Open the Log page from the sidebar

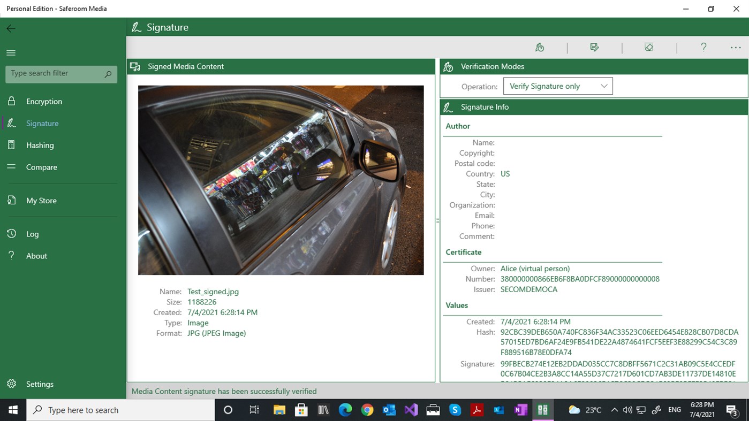[32, 234]
